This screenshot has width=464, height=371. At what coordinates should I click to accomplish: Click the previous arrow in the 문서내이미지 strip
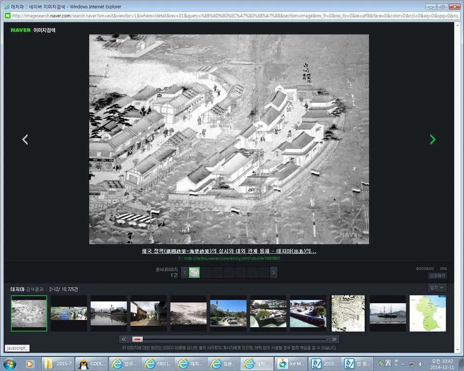[184, 273]
